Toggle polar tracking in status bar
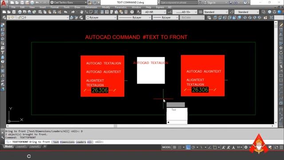 tap(193, 147)
